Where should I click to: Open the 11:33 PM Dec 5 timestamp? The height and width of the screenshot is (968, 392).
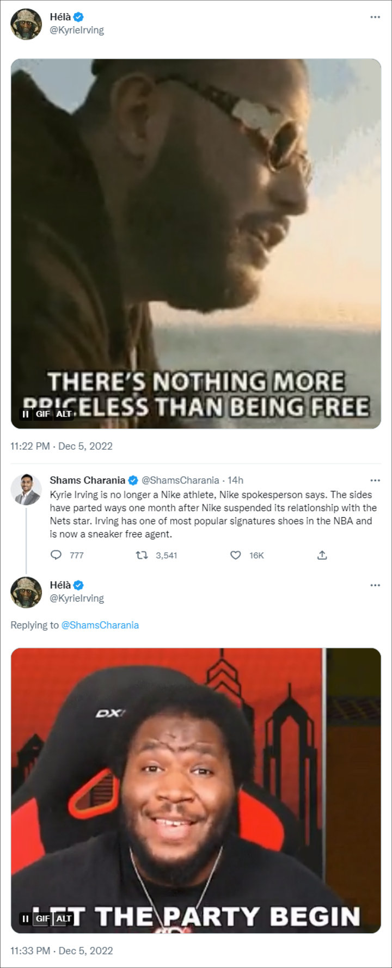(x=62, y=951)
